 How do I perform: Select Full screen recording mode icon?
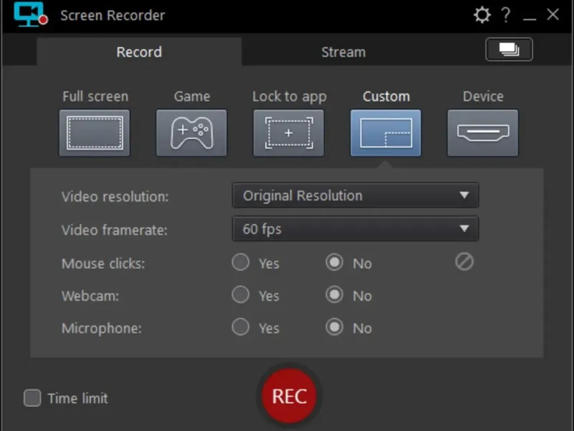click(x=95, y=133)
